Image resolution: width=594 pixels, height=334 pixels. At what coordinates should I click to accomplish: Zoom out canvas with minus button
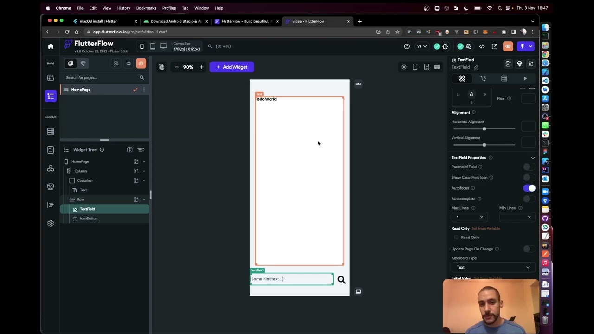tap(176, 67)
